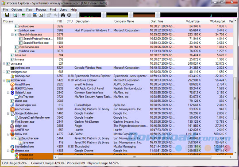Viewport: 239px width, 167px height.
Task: Click the iTunesHelper.exe music icon
Action: pyautogui.click(x=12, y=105)
